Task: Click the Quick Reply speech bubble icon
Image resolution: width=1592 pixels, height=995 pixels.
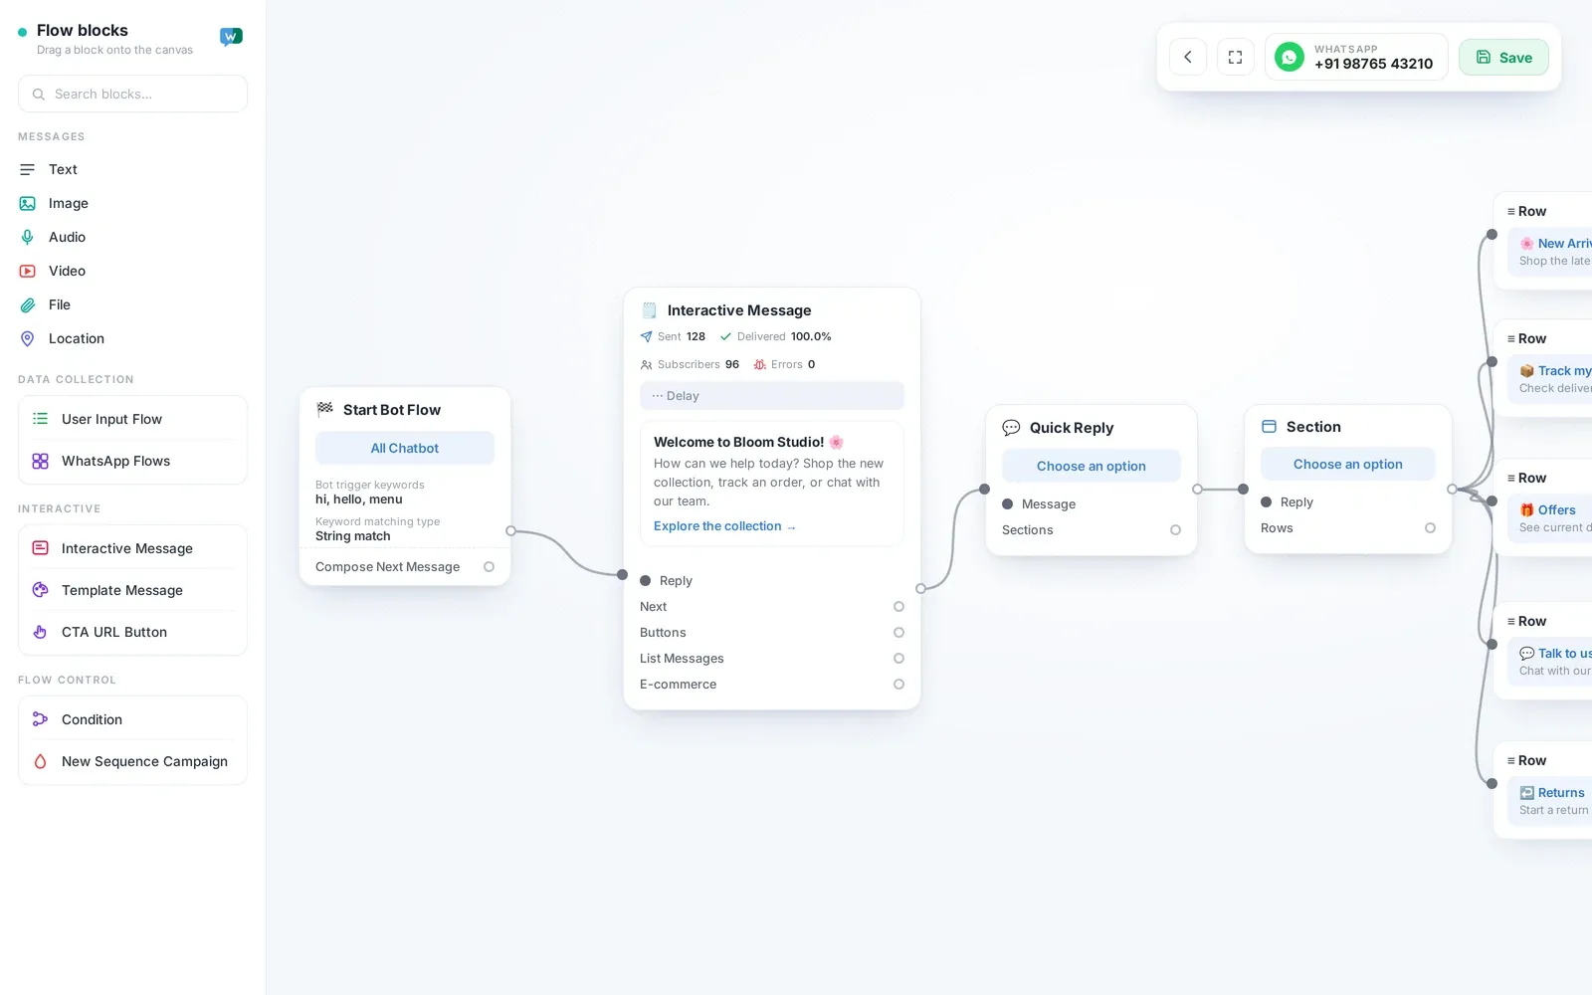Action: 1011,428
